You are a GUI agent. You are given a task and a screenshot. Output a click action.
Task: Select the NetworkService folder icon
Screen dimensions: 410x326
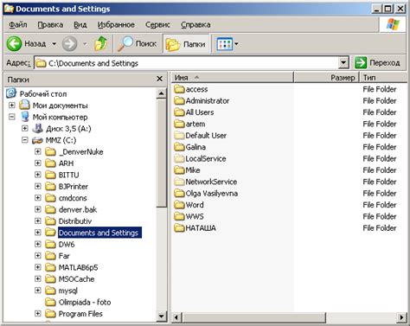pyautogui.click(x=179, y=182)
